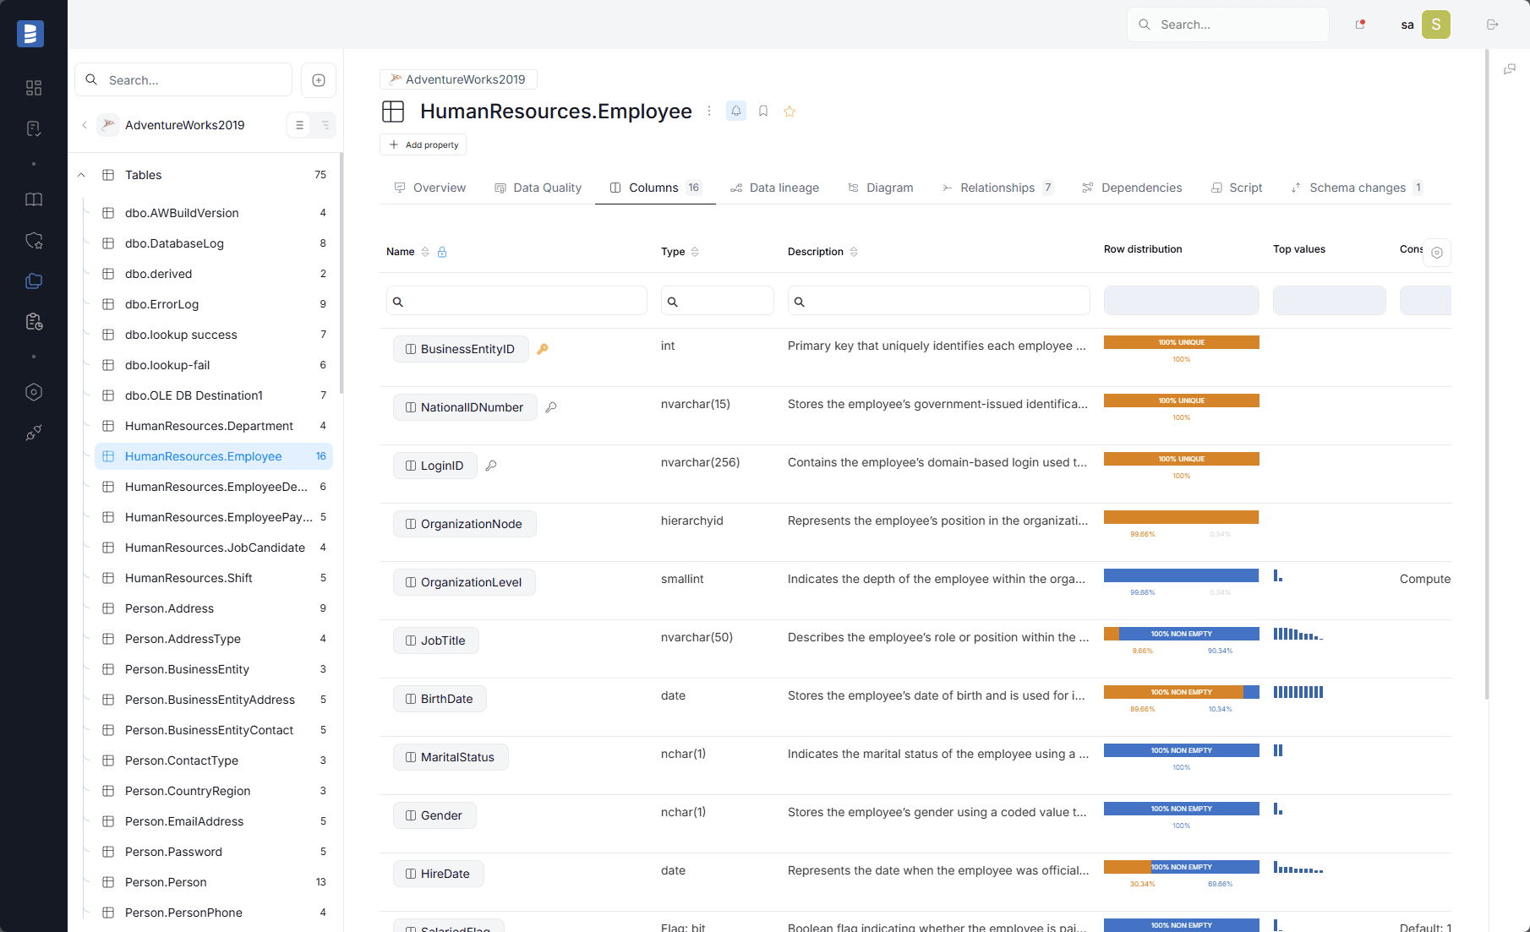Sort columns by Name
This screenshot has height=932, width=1530.
pos(425,252)
